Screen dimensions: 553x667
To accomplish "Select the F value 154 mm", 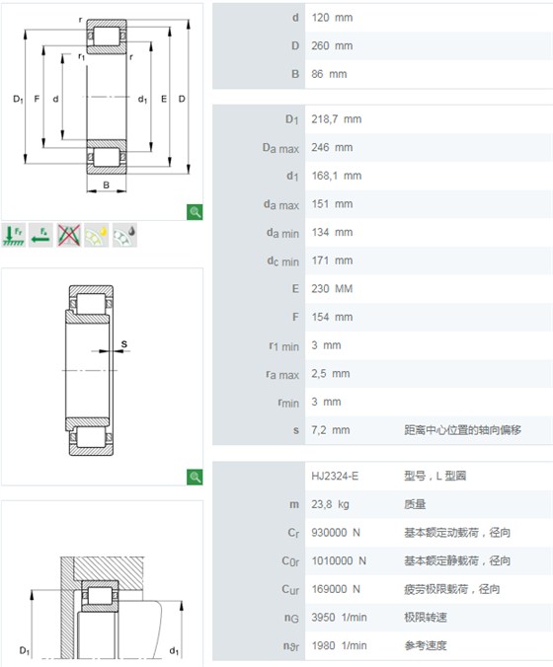I will click(332, 317).
